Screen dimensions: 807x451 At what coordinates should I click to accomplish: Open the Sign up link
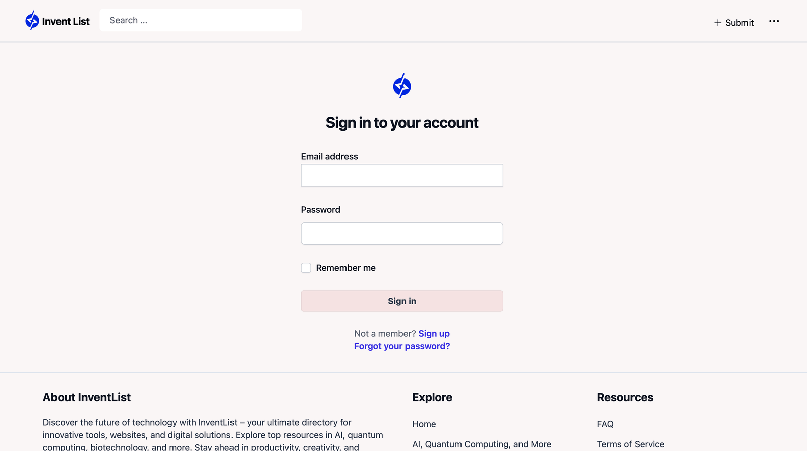point(434,334)
